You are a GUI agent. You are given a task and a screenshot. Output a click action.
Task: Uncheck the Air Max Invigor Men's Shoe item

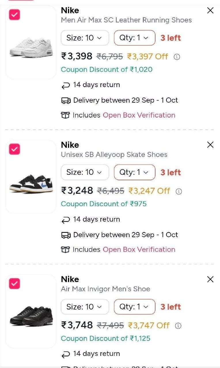click(14, 283)
